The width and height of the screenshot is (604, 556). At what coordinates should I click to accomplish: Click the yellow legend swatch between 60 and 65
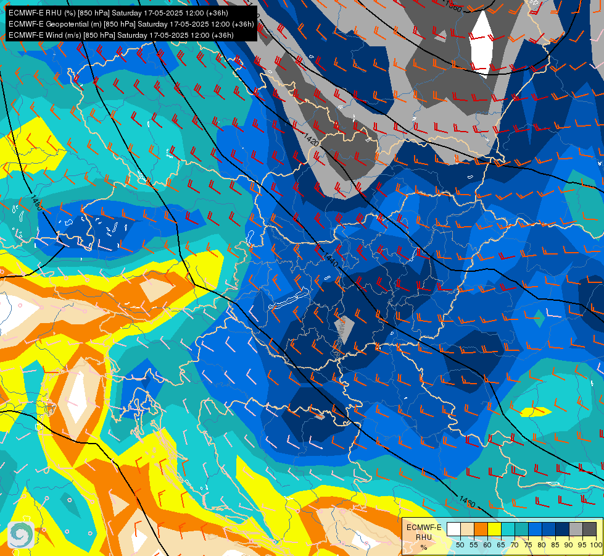point(495,529)
